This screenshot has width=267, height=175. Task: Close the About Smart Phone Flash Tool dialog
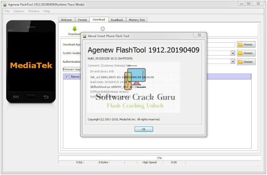click(x=199, y=35)
